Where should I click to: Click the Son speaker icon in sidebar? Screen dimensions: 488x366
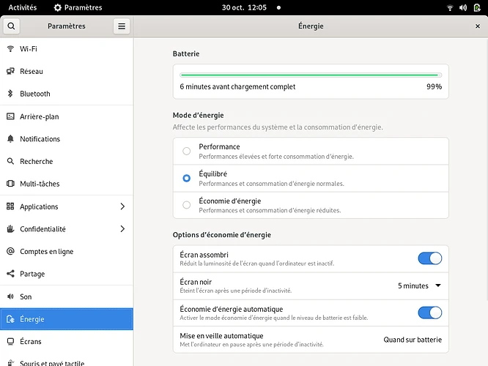pyautogui.click(x=11, y=296)
